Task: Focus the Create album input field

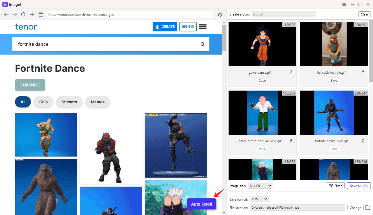Action: pos(284,14)
